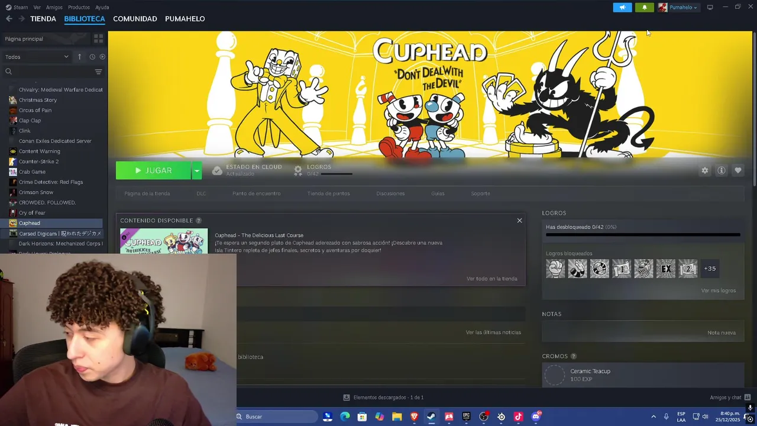Click the EX locked achievement icon
The image size is (757, 426).
pos(666,269)
